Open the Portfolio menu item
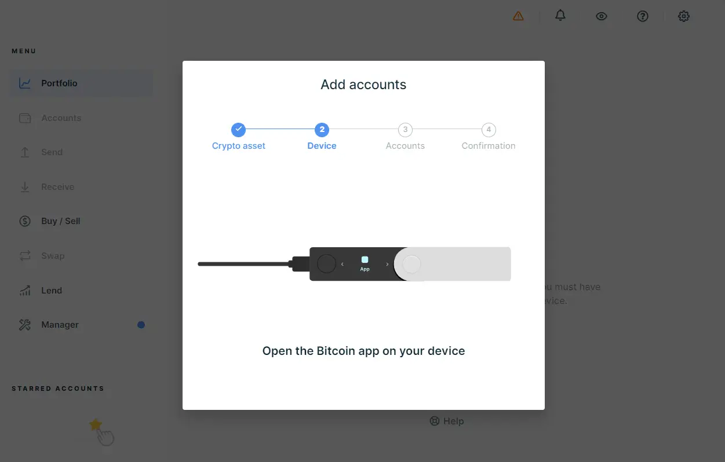Screen dimensions: 725x462 click(81, 83)
